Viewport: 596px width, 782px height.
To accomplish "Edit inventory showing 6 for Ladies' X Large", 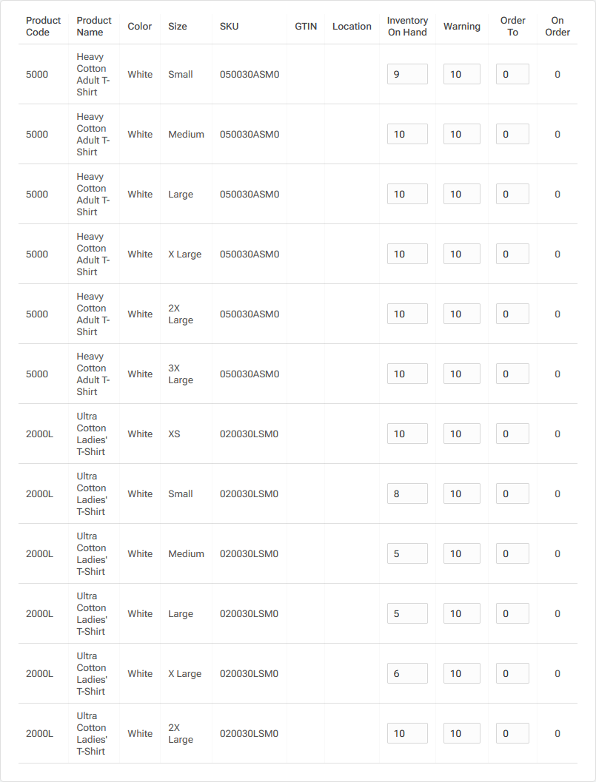I will click(407, 673).
